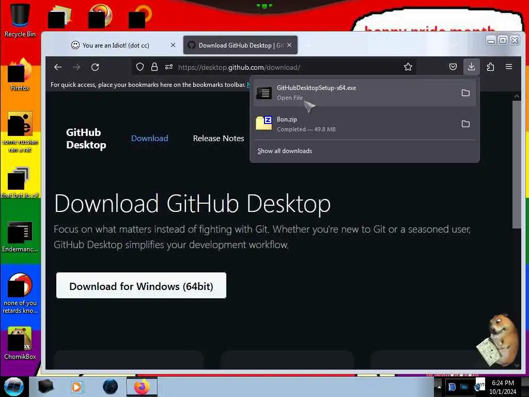Viewport: 529px width, 397px height.
Task: Close the You are an Idiot tab
Action: 173,45
